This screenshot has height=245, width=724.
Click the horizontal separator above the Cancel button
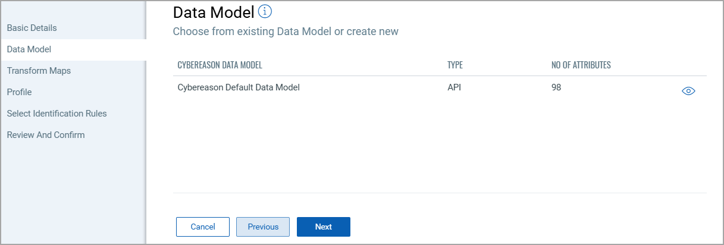pos(439,193)
